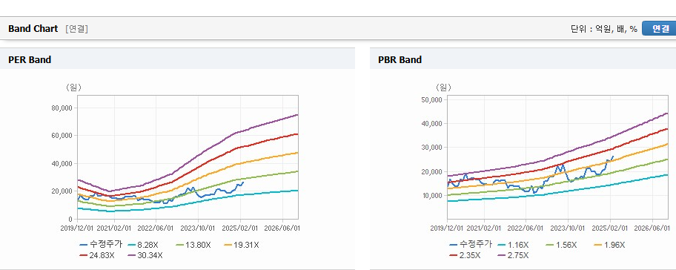Click the PBR Band chart plot area
The width and height of the screenshot is (676, 270).
[558, 157]
